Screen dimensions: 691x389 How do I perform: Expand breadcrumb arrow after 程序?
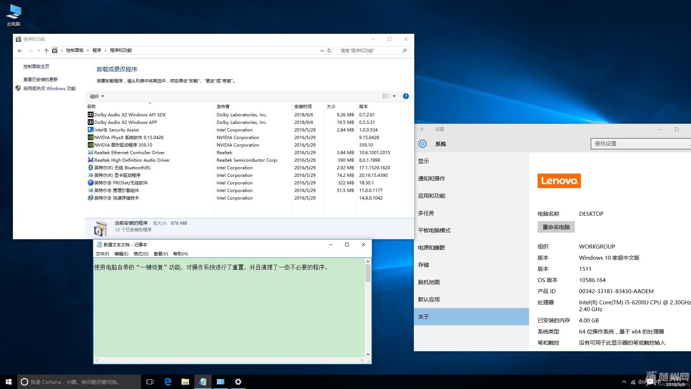point(105,50)
